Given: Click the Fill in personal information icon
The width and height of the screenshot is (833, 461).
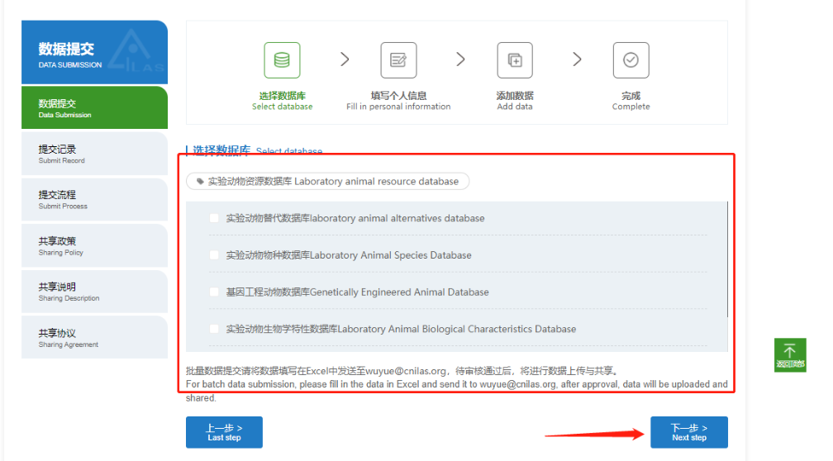Looking at the screenshot, I should (x=398, y=60).
